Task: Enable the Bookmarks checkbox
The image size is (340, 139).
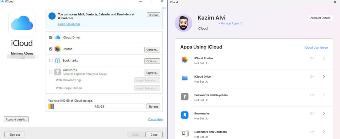Action: click(51, 61)
